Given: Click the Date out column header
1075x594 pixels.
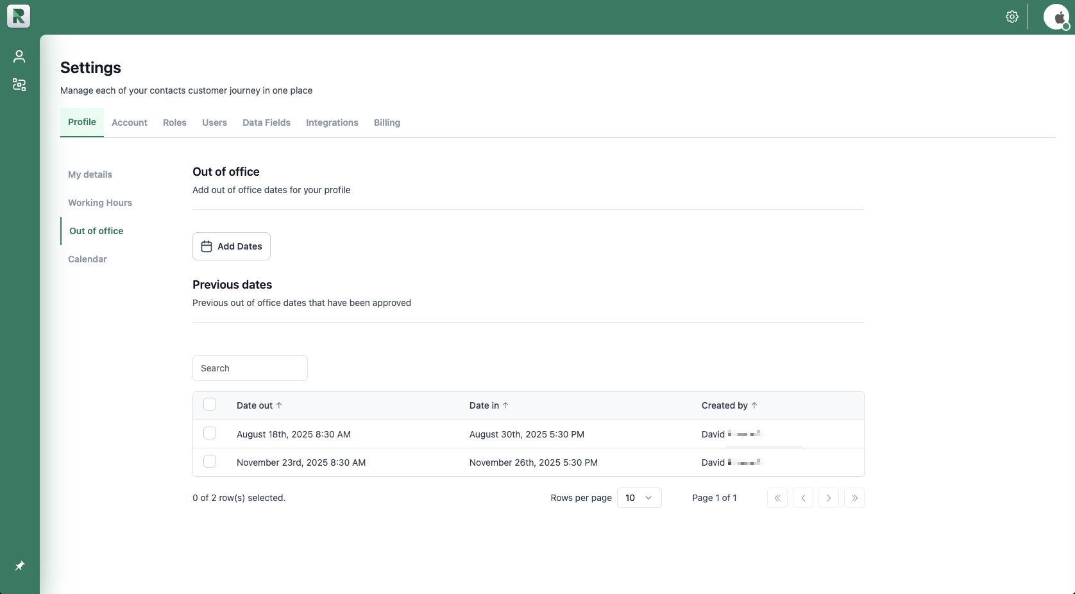Looking at the screenshot, I should 255,405.
